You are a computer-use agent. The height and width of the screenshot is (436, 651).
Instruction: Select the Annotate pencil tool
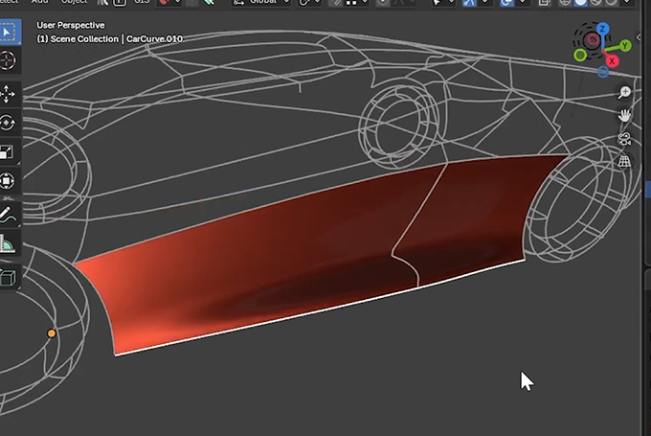(x=7, y=214)
